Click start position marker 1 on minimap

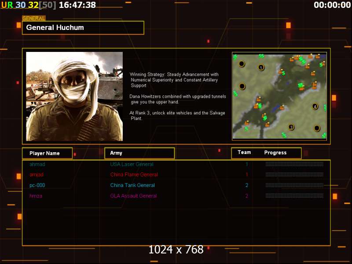click(x=261, y=67)
